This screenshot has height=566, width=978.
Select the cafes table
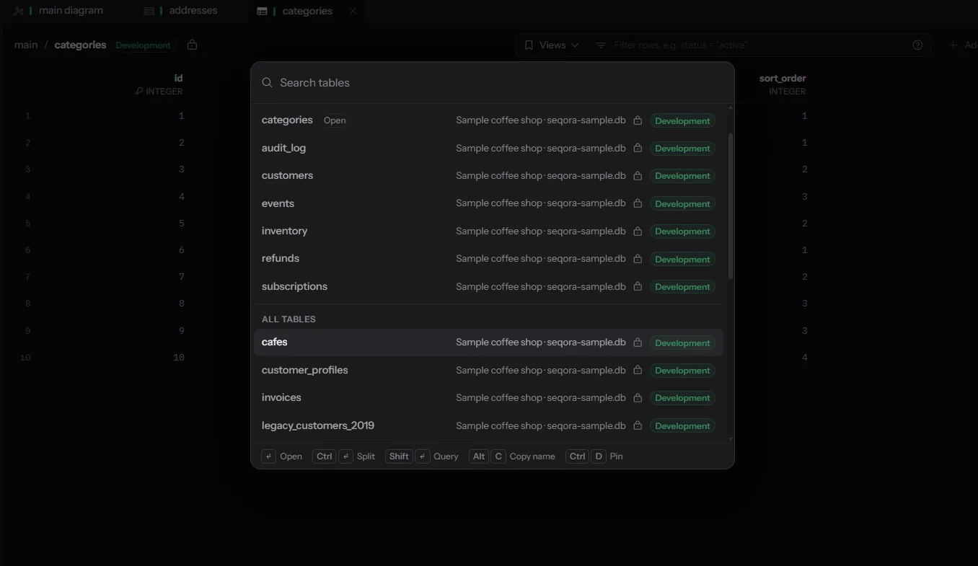point(488,342)
